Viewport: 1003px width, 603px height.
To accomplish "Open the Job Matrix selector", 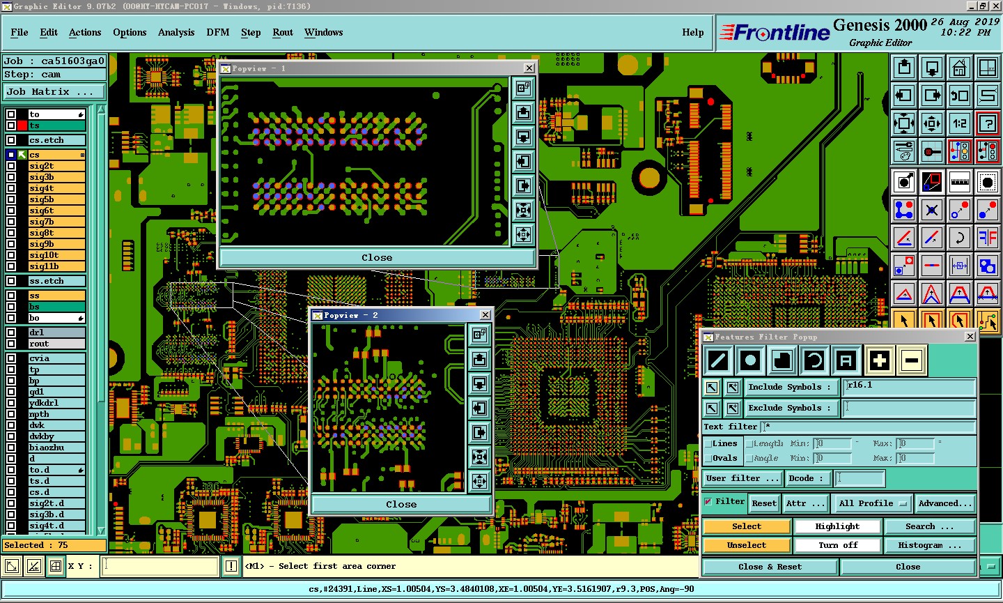I will (54, 92).
